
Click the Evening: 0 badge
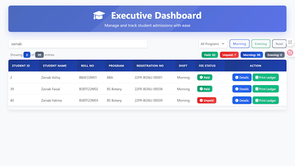tap(275, 55)
